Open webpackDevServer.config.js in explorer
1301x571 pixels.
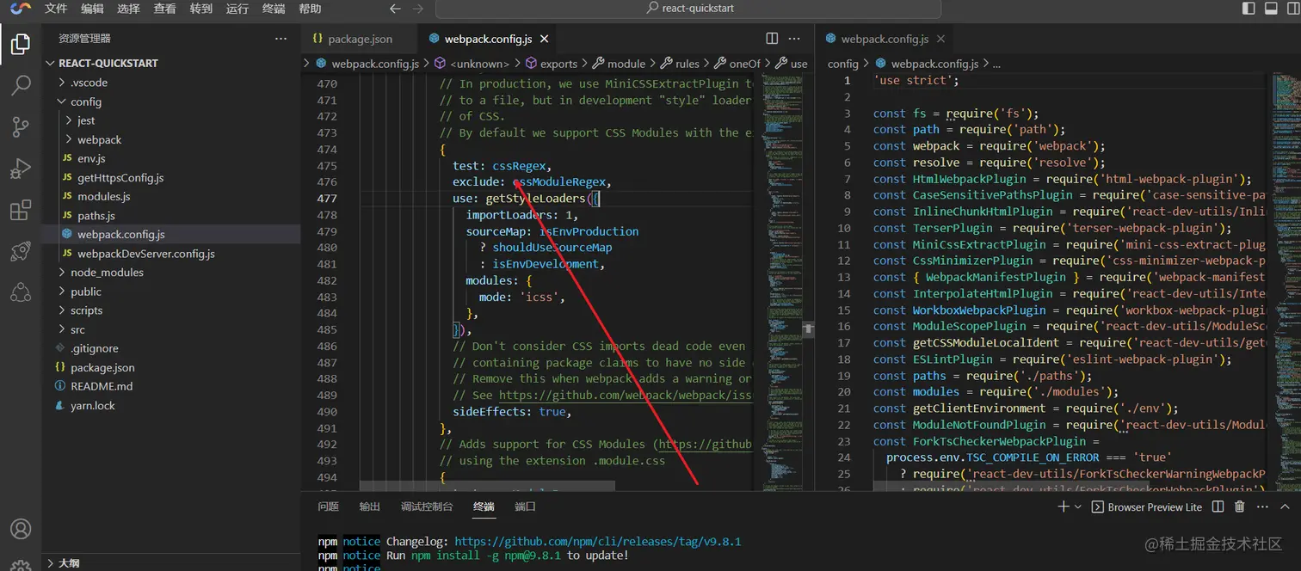tap(145, 254)
